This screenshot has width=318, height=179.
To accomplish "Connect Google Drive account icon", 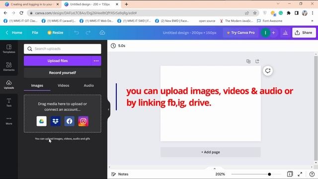I will point(42,121).
